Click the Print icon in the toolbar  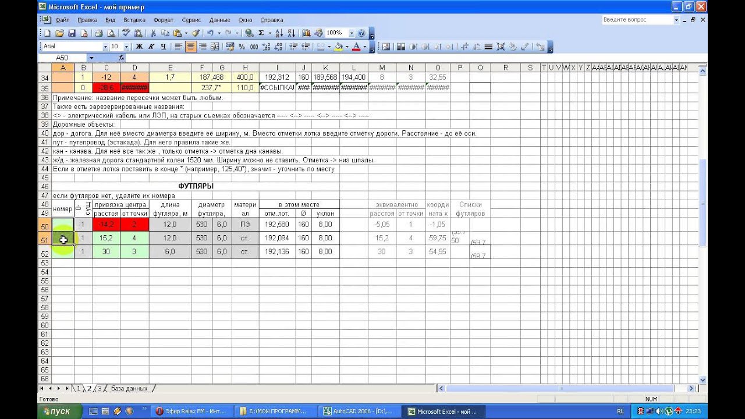[x=98, y=33]
